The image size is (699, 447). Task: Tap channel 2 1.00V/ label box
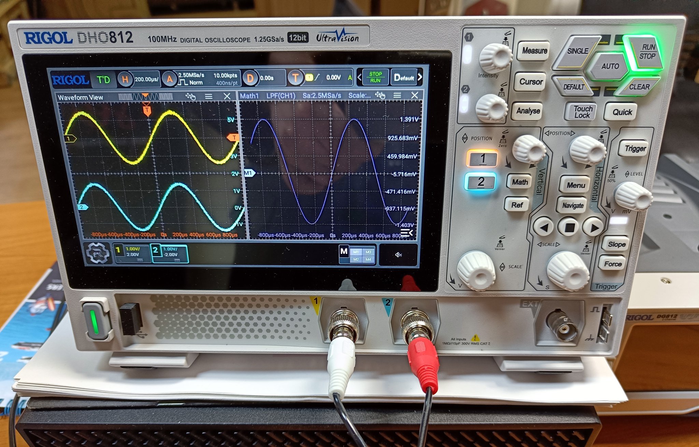tap(169, 254)
